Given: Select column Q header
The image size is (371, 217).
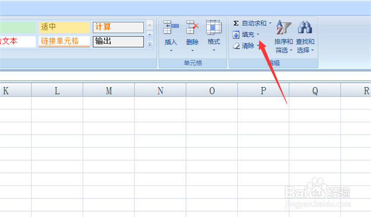Looking at the screenshot, I should coord(315,90).
